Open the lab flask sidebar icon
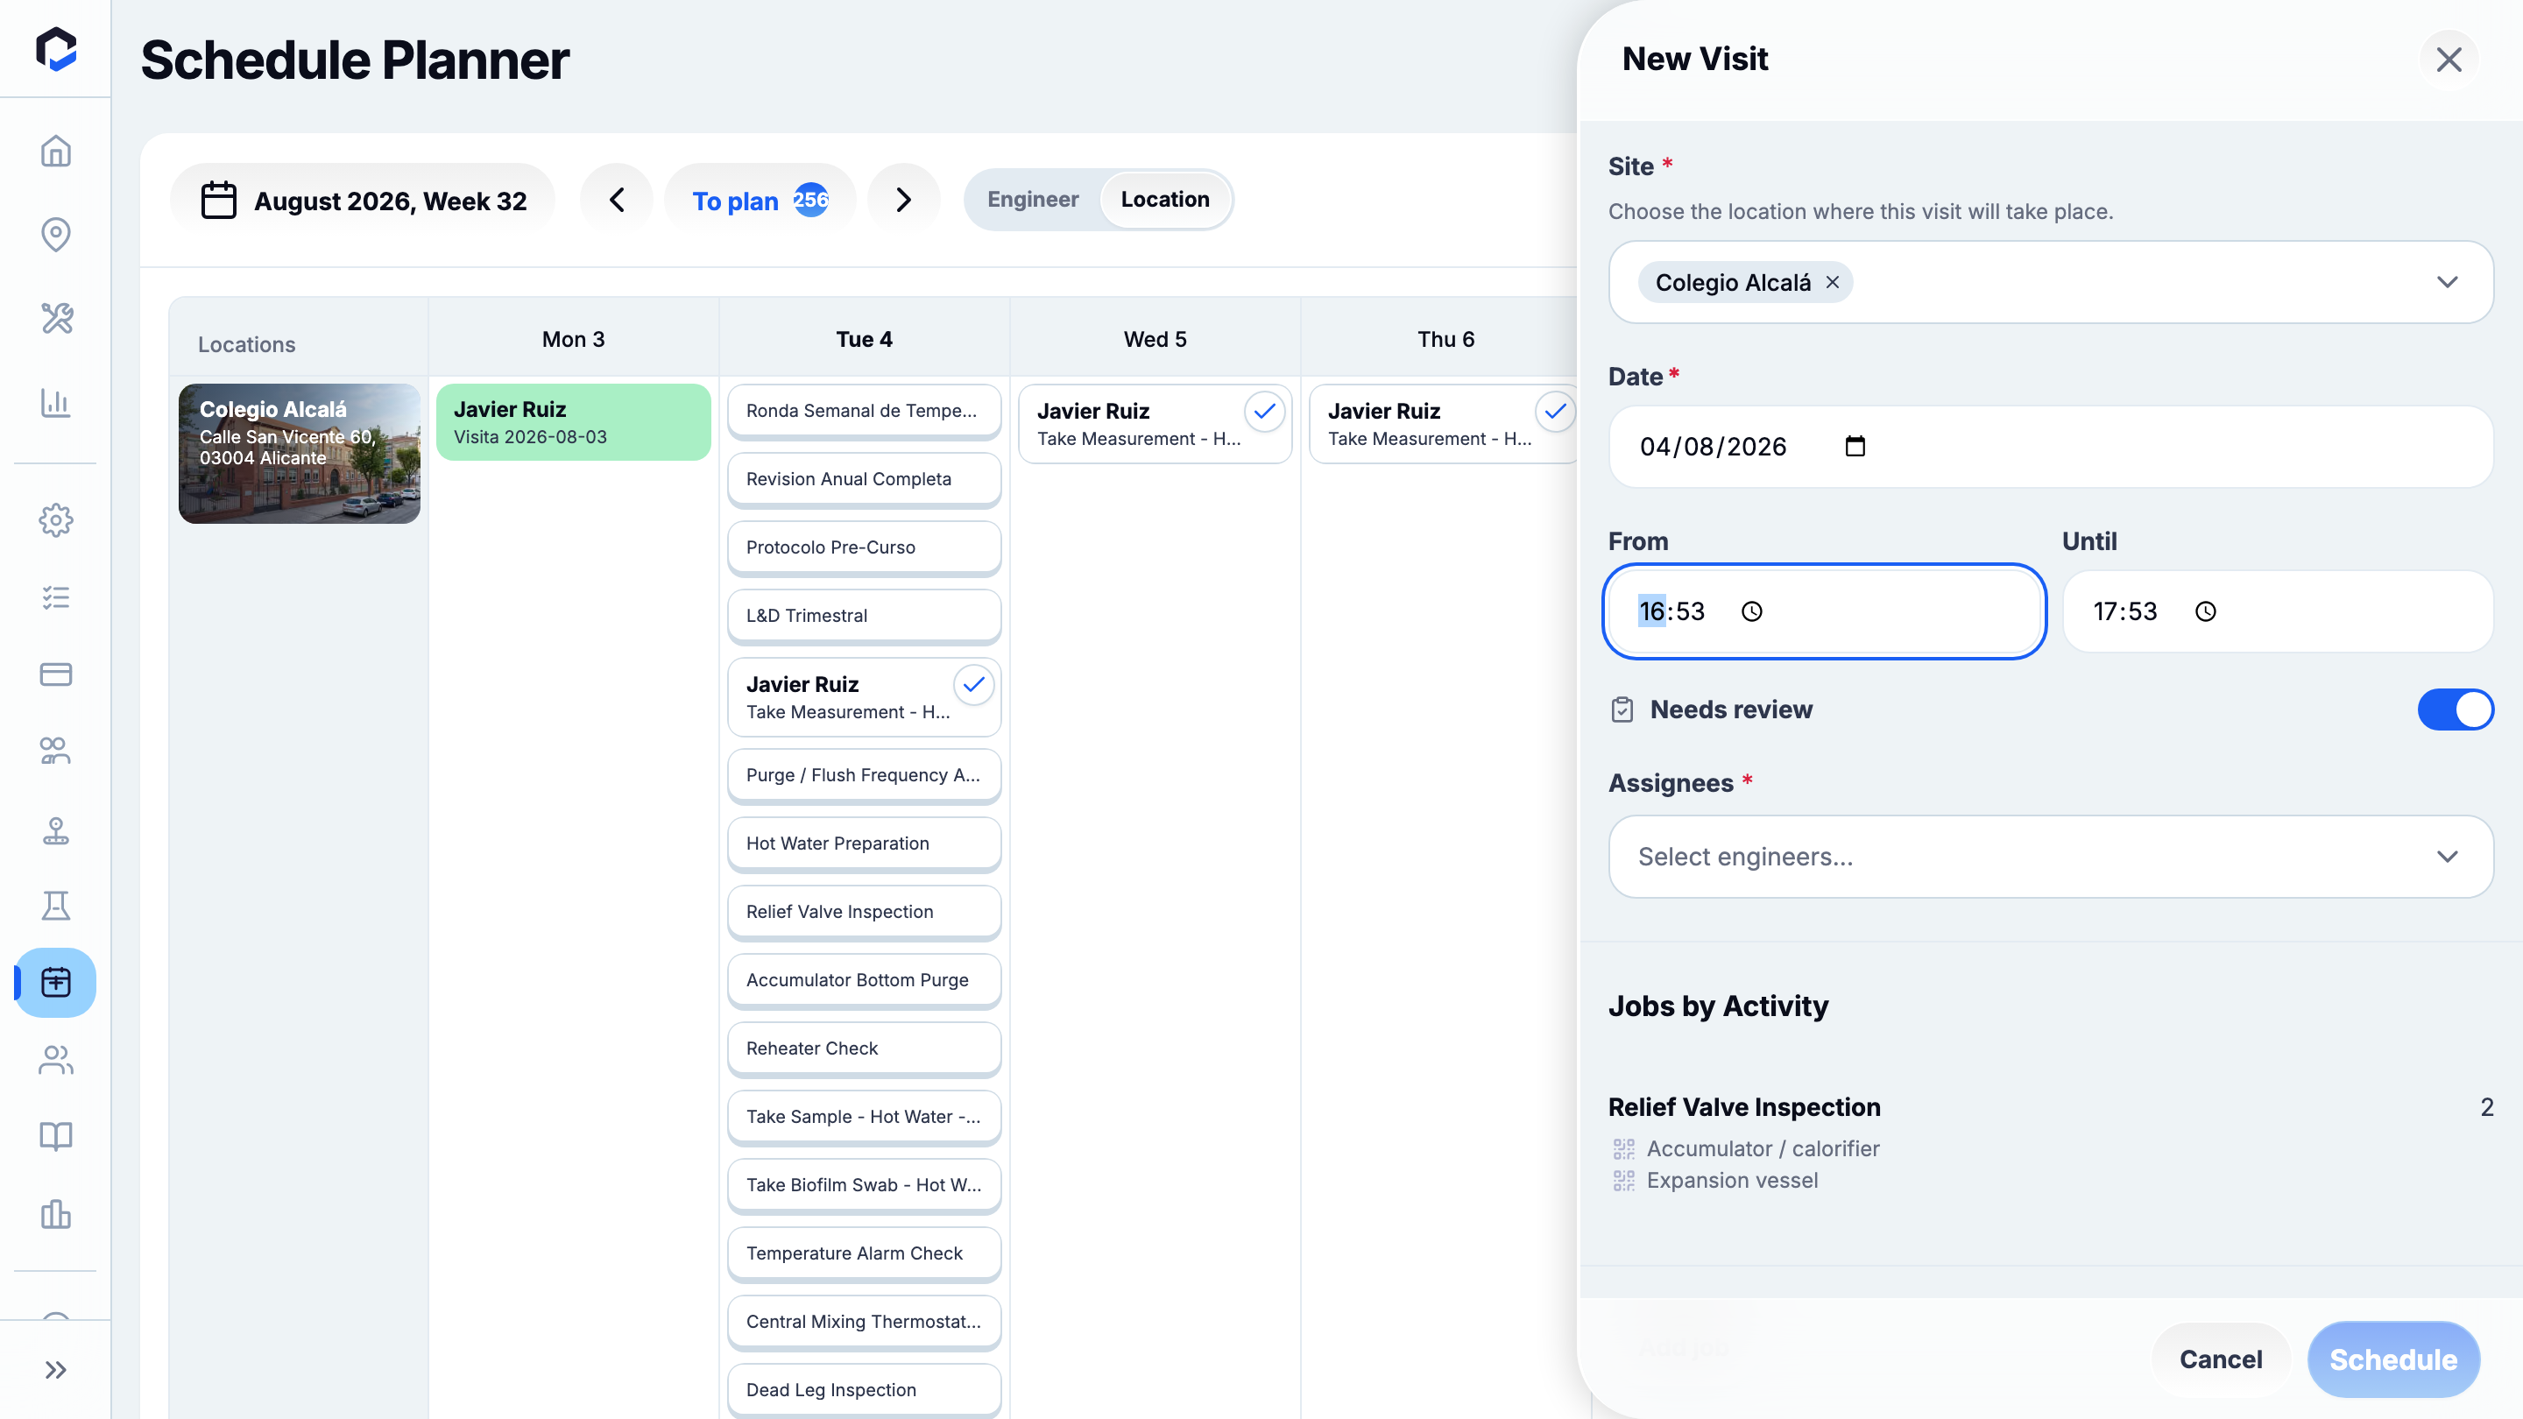The height and width of the screenshot is (1419, 2523). 56,905
